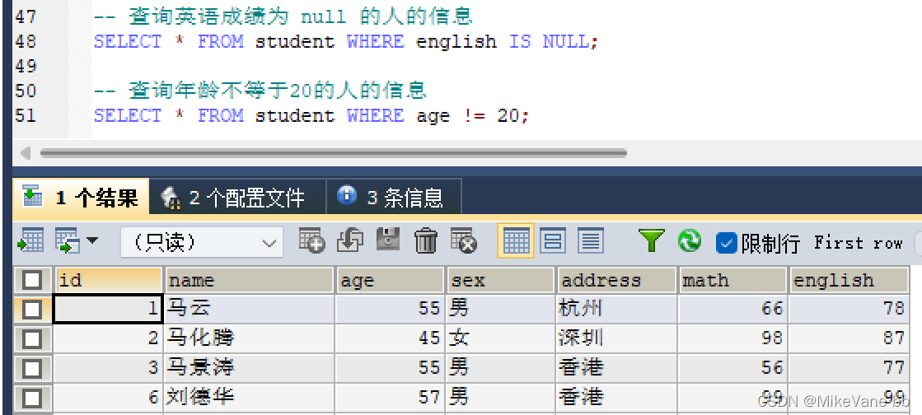Click the editor scrollbar left arrow
The image size is (922, 415).
pyautogui.click(x=26, y=153)
